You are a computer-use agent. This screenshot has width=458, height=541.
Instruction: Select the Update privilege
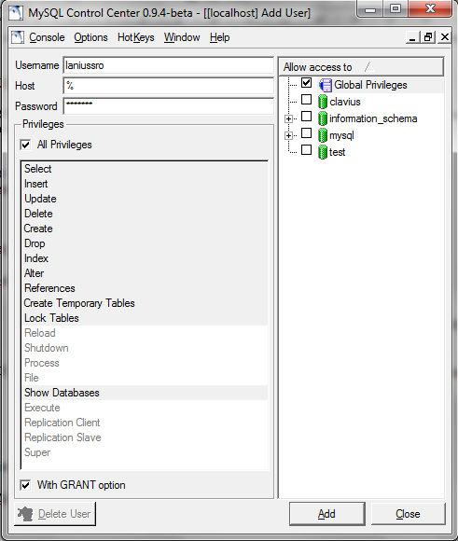click(x=145, y=199)
